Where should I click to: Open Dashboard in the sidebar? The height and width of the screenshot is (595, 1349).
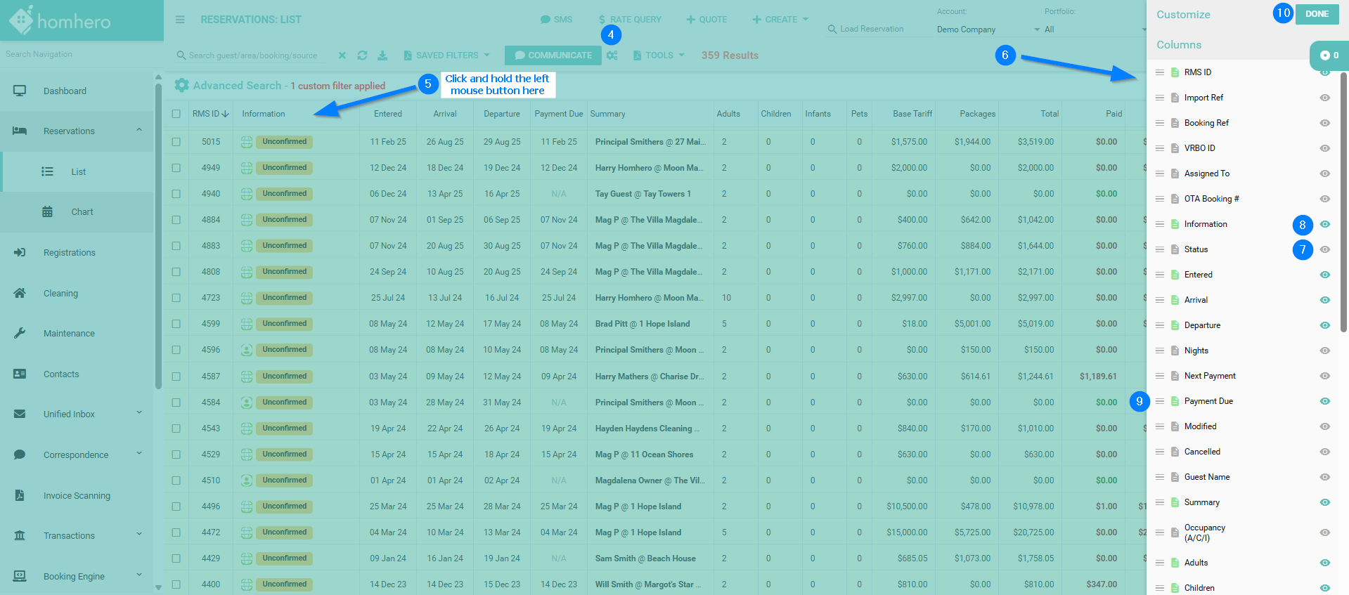tap(65, 91)
